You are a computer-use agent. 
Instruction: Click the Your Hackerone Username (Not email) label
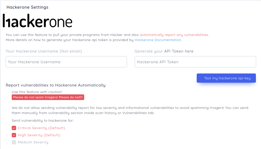coord(44,51)
